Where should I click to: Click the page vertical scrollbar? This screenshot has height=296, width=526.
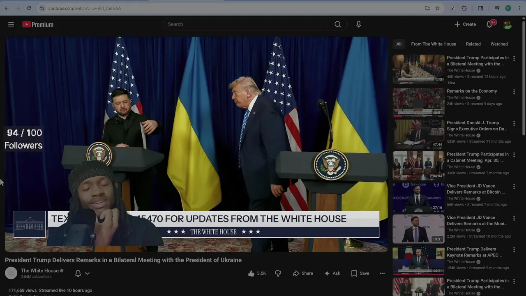(x=524, y=78)
